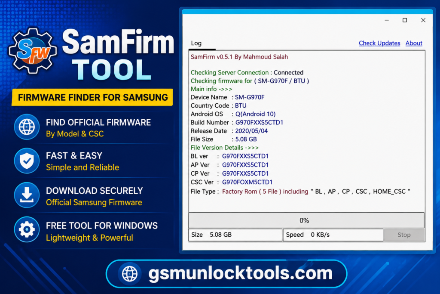Select the Log tab
Screen dimensions: 440x294
pyautogui.click(x=196, y=43)
